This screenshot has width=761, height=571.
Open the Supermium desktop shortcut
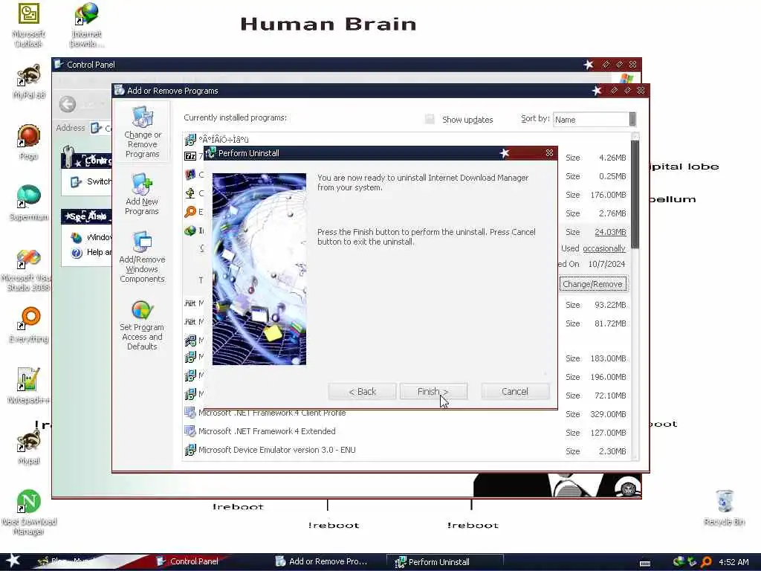29,203
